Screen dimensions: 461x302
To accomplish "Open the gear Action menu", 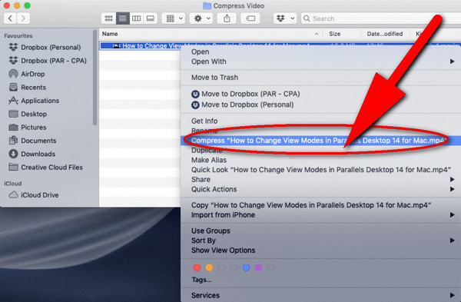I will tap(201, 18).
